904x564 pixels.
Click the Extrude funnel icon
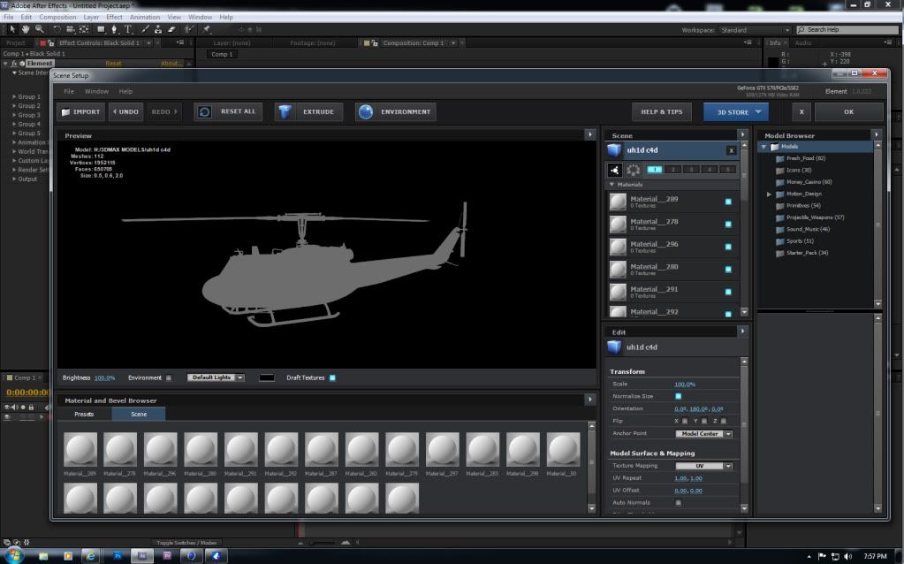pyautogui.click(x=284, y=112)
